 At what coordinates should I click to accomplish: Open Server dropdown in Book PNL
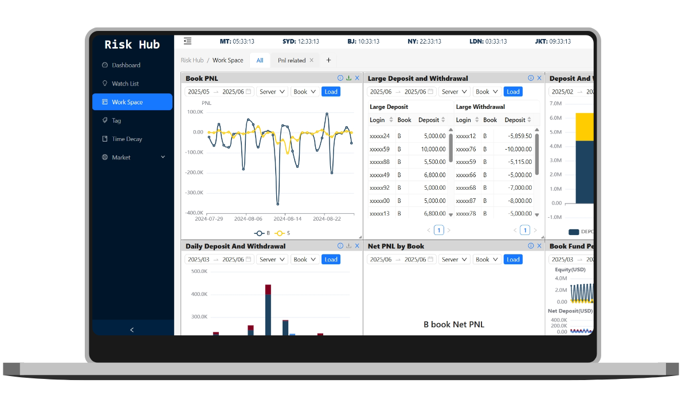pos(272,92)
